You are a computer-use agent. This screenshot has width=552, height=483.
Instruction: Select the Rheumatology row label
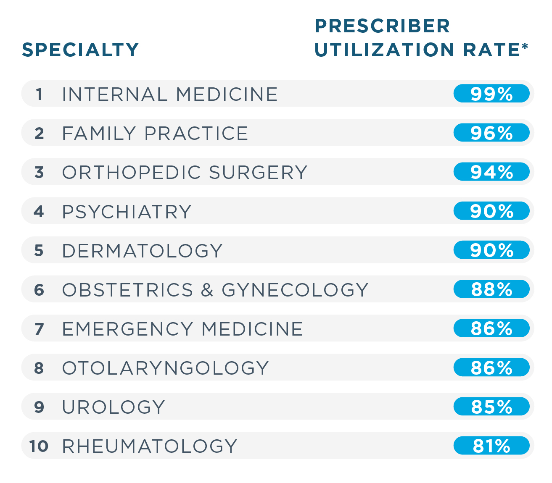(x=150, y=446)
